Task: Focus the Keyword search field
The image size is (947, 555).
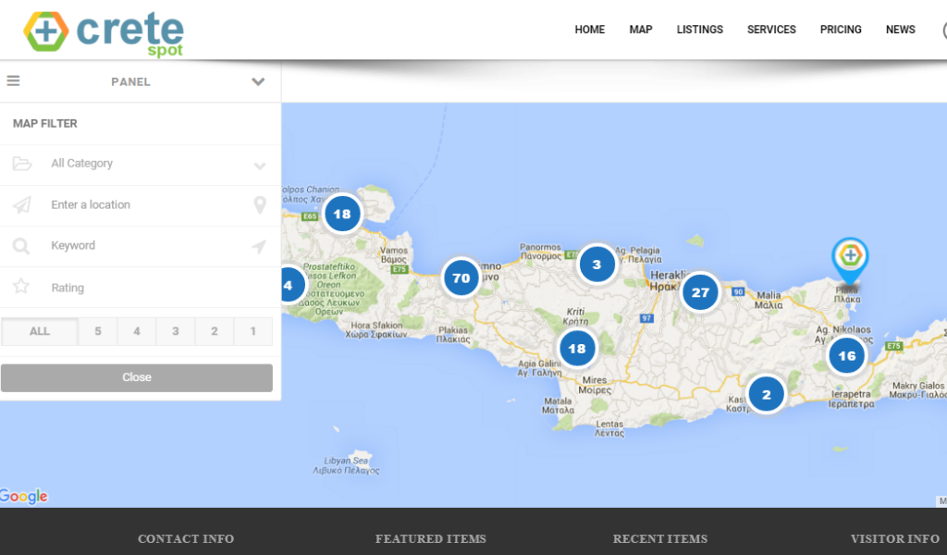Action: [141, 246]
